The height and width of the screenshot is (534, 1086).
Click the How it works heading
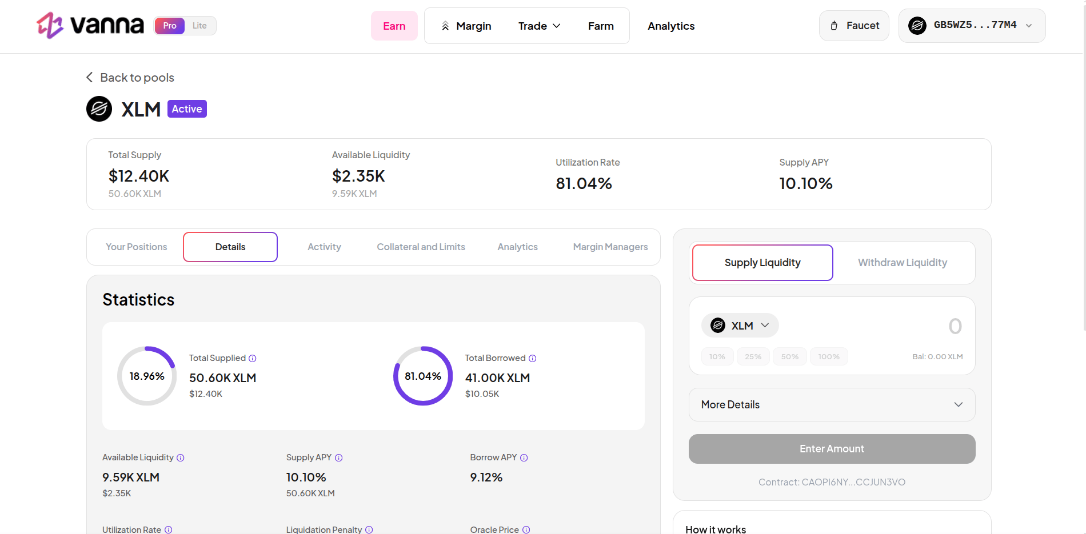click(716, 529)
